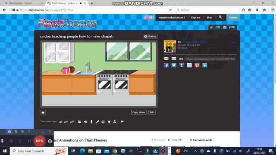Share the video on Facebook
The image size is (276, 155).
(166, 65)
